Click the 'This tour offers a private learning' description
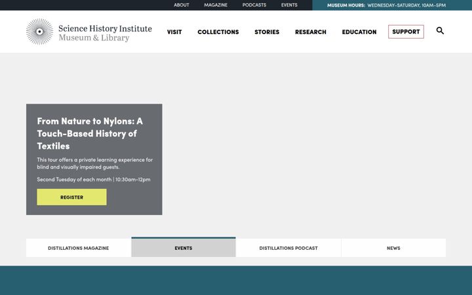The image size is (472, 295). [x=95, y=163]
